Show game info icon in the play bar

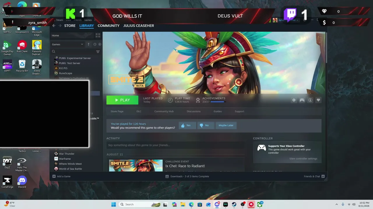[x=310, y=100]
